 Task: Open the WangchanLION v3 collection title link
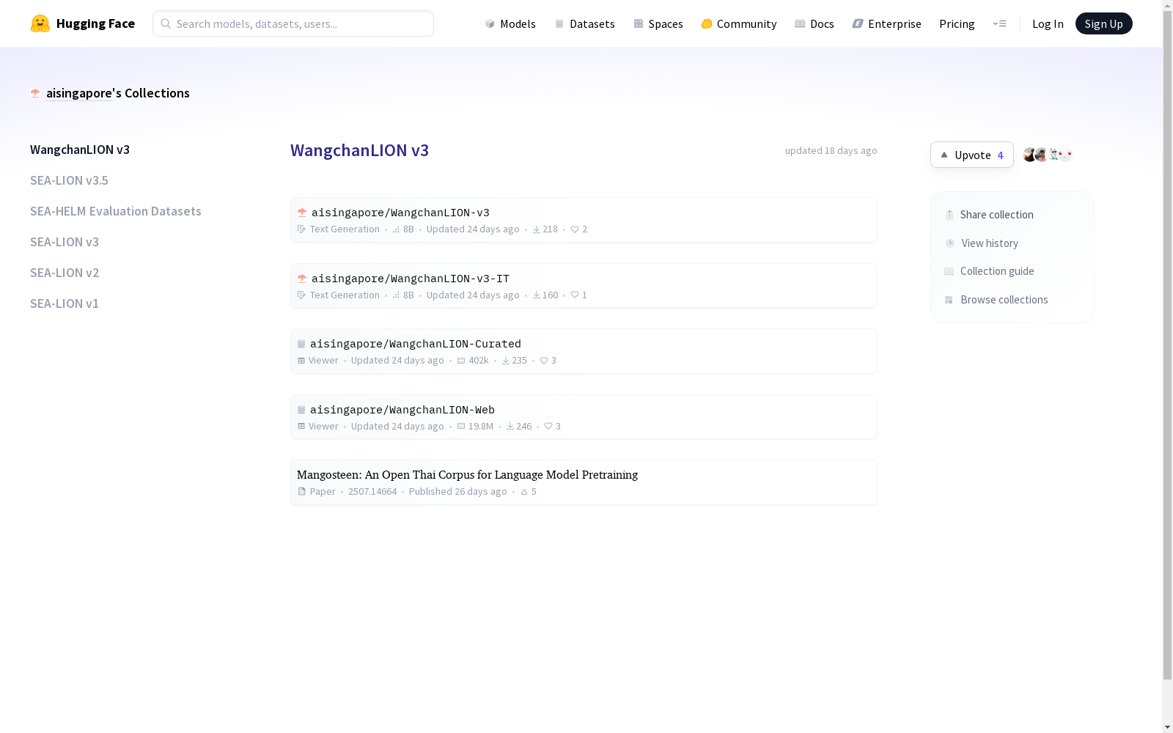(360, 150)
